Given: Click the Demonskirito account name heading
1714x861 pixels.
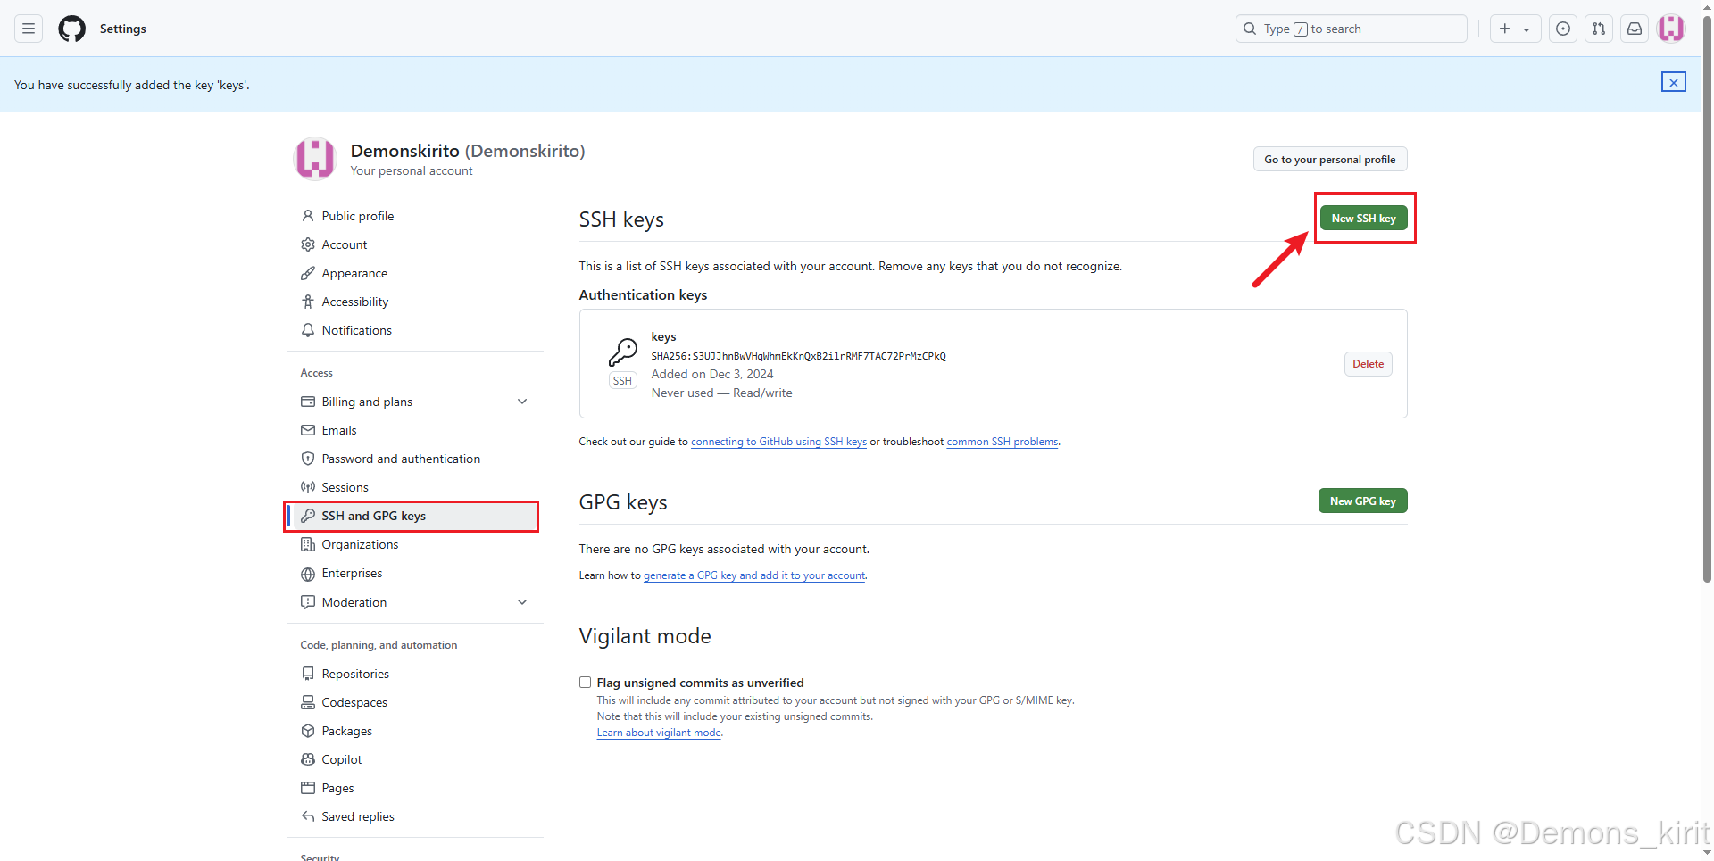Looking at the screenshot, I should coord(468,151).
